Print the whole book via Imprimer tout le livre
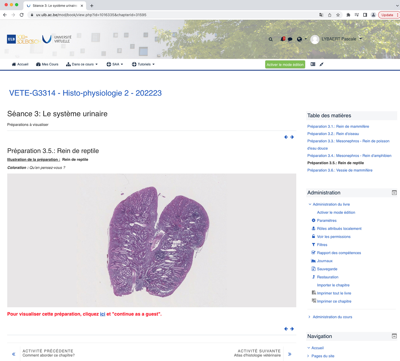 (334, 293)
